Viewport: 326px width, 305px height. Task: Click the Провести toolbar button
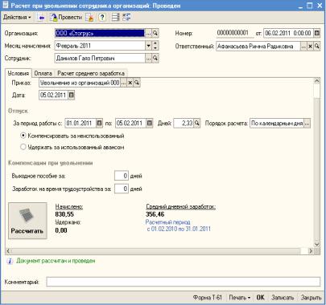66,18
